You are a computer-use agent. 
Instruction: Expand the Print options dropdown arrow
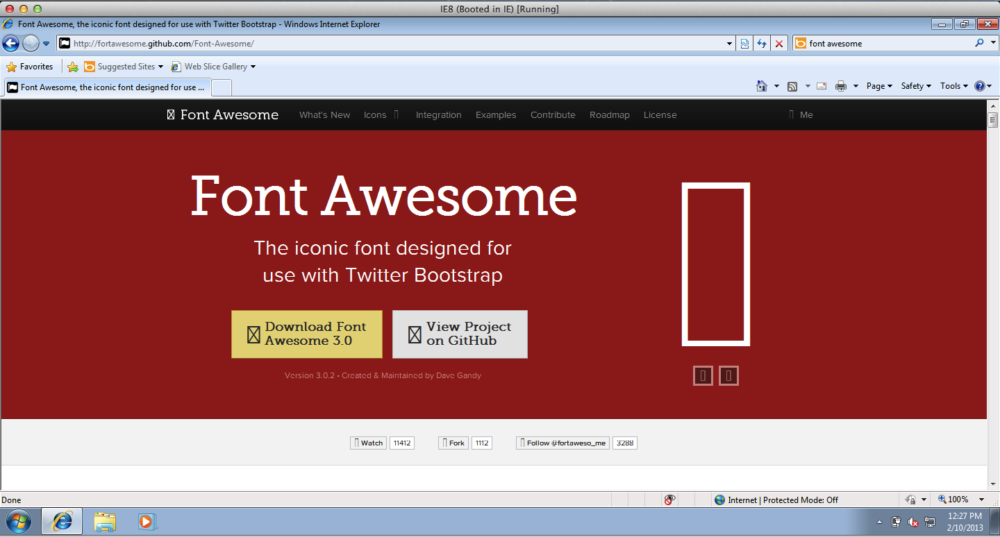(856, 86)
